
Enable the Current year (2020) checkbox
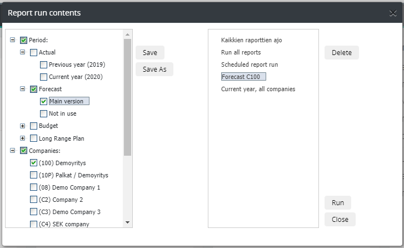click(43, 77)
